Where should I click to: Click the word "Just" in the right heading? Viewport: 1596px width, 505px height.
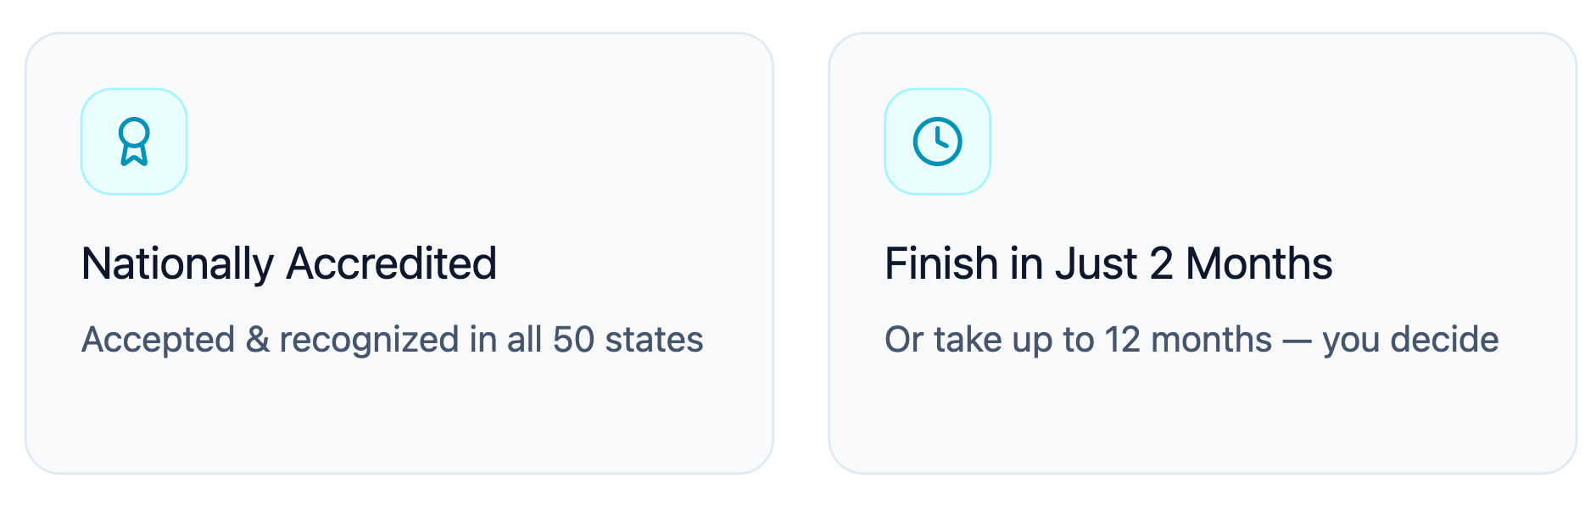(x=1096, y=264)
